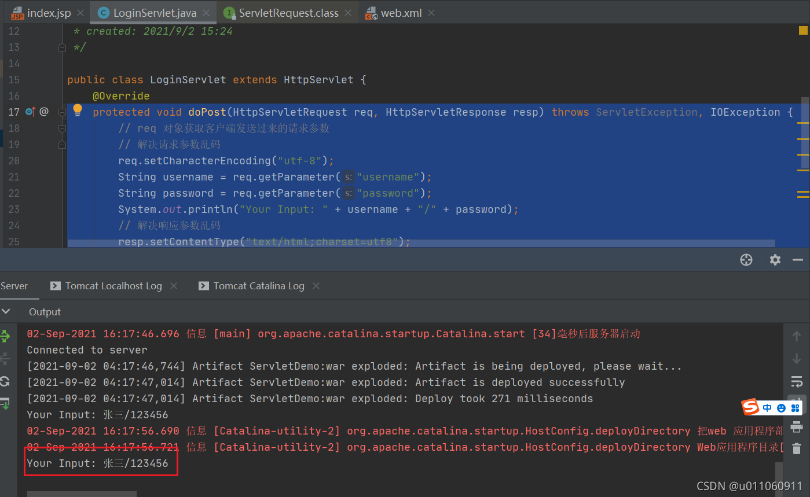Open the Sogou emoji smiley panel
The image size is (810, 497).
point(782,408)
